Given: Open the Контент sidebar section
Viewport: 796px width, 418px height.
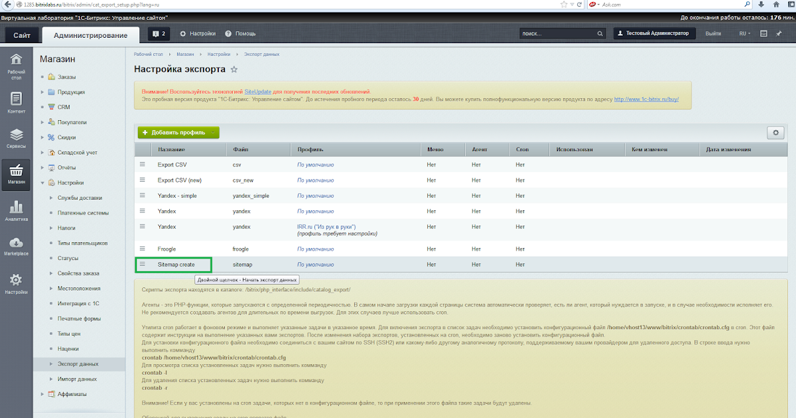Looking at the screenshot, I should pos(16,103).
